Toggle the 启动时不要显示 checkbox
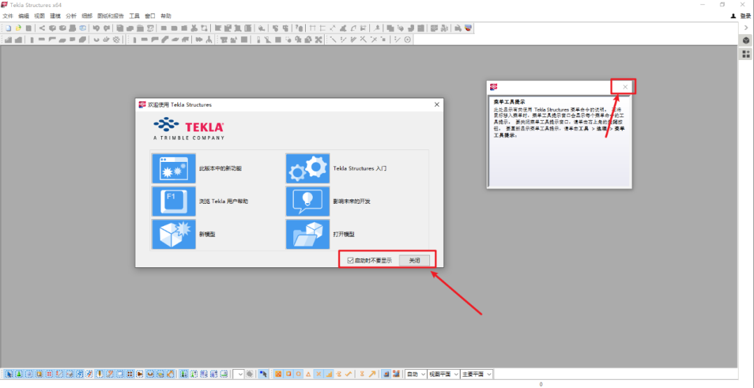This screenshot has height=388, width=754. click(x=350, y=260)
